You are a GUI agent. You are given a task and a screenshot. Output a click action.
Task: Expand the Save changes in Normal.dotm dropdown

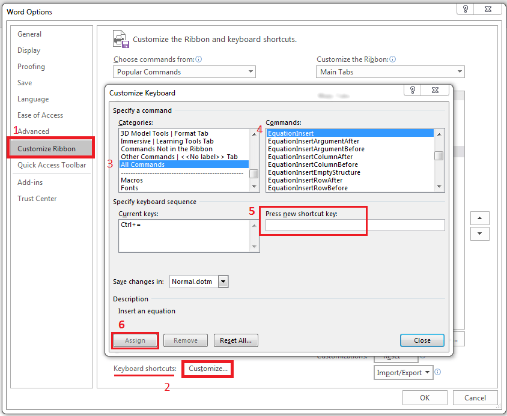point(223,282)
